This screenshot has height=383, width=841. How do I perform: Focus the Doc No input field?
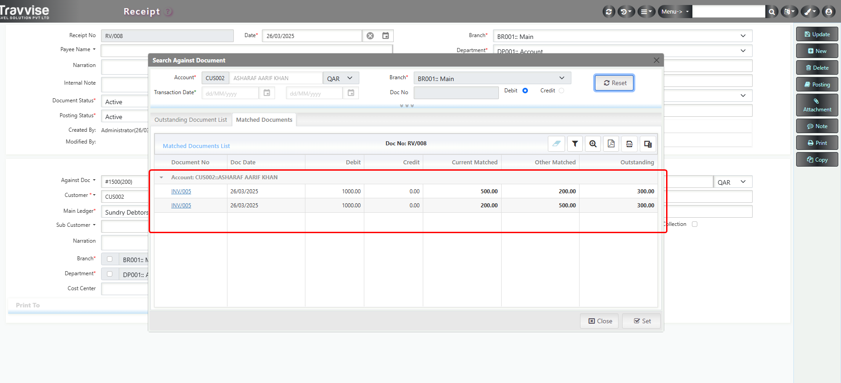pos(456,93)
